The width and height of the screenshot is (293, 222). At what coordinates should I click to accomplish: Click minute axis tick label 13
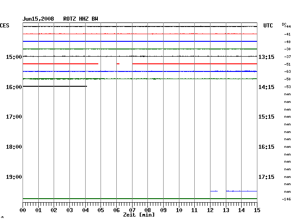[x=226, y=210]
